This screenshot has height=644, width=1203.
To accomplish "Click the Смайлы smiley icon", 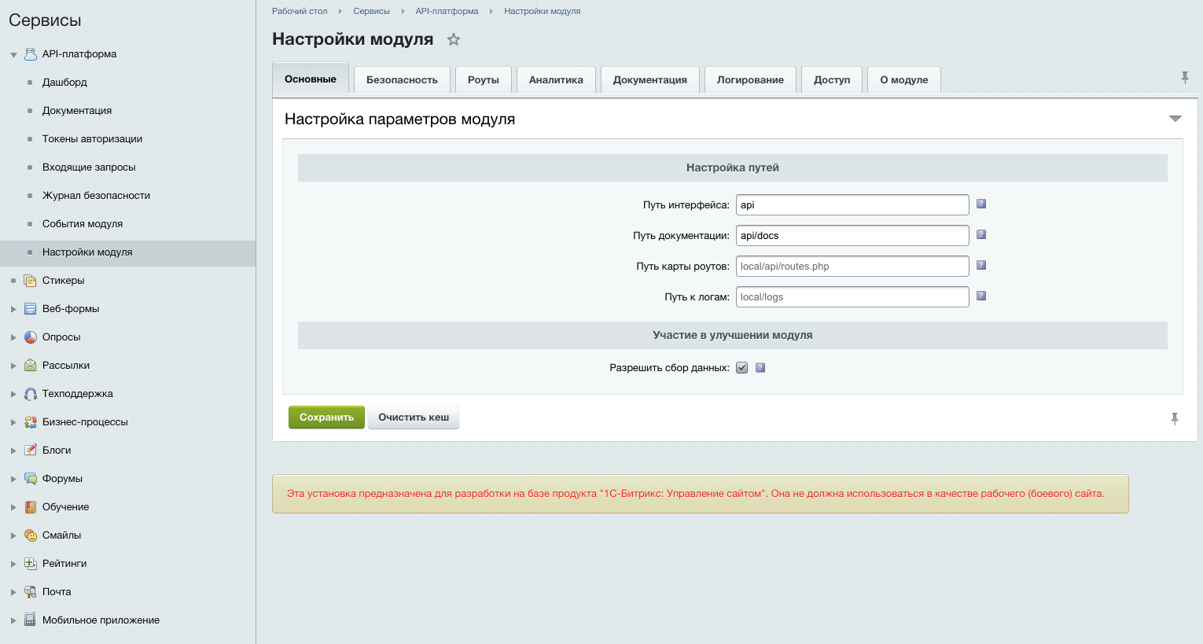I will (x=31, y=535).
